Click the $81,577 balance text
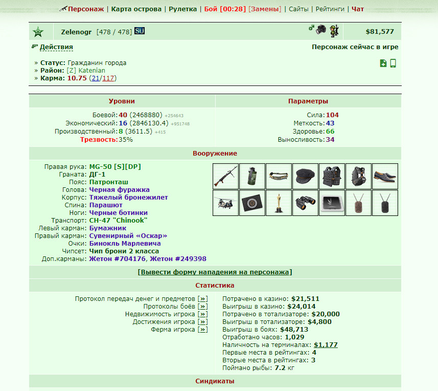 coord(380,32)
